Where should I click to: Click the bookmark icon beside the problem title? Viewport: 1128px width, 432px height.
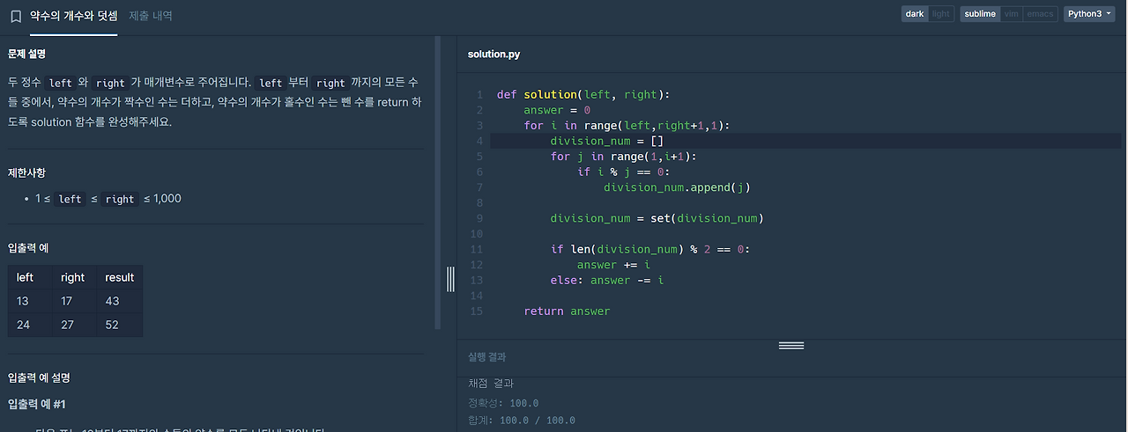point(16,16)
